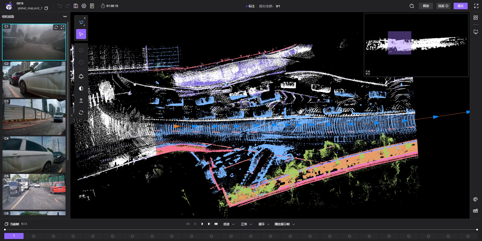
Task: Copy the global_map.pcd_7 file name
Action: pos(46,8)
